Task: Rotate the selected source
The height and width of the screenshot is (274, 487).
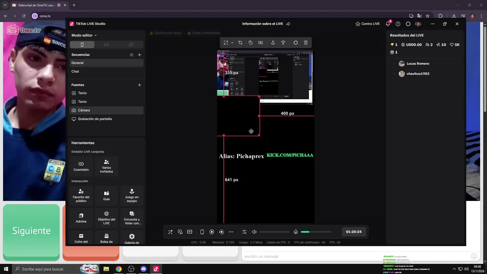Action: 250,43
